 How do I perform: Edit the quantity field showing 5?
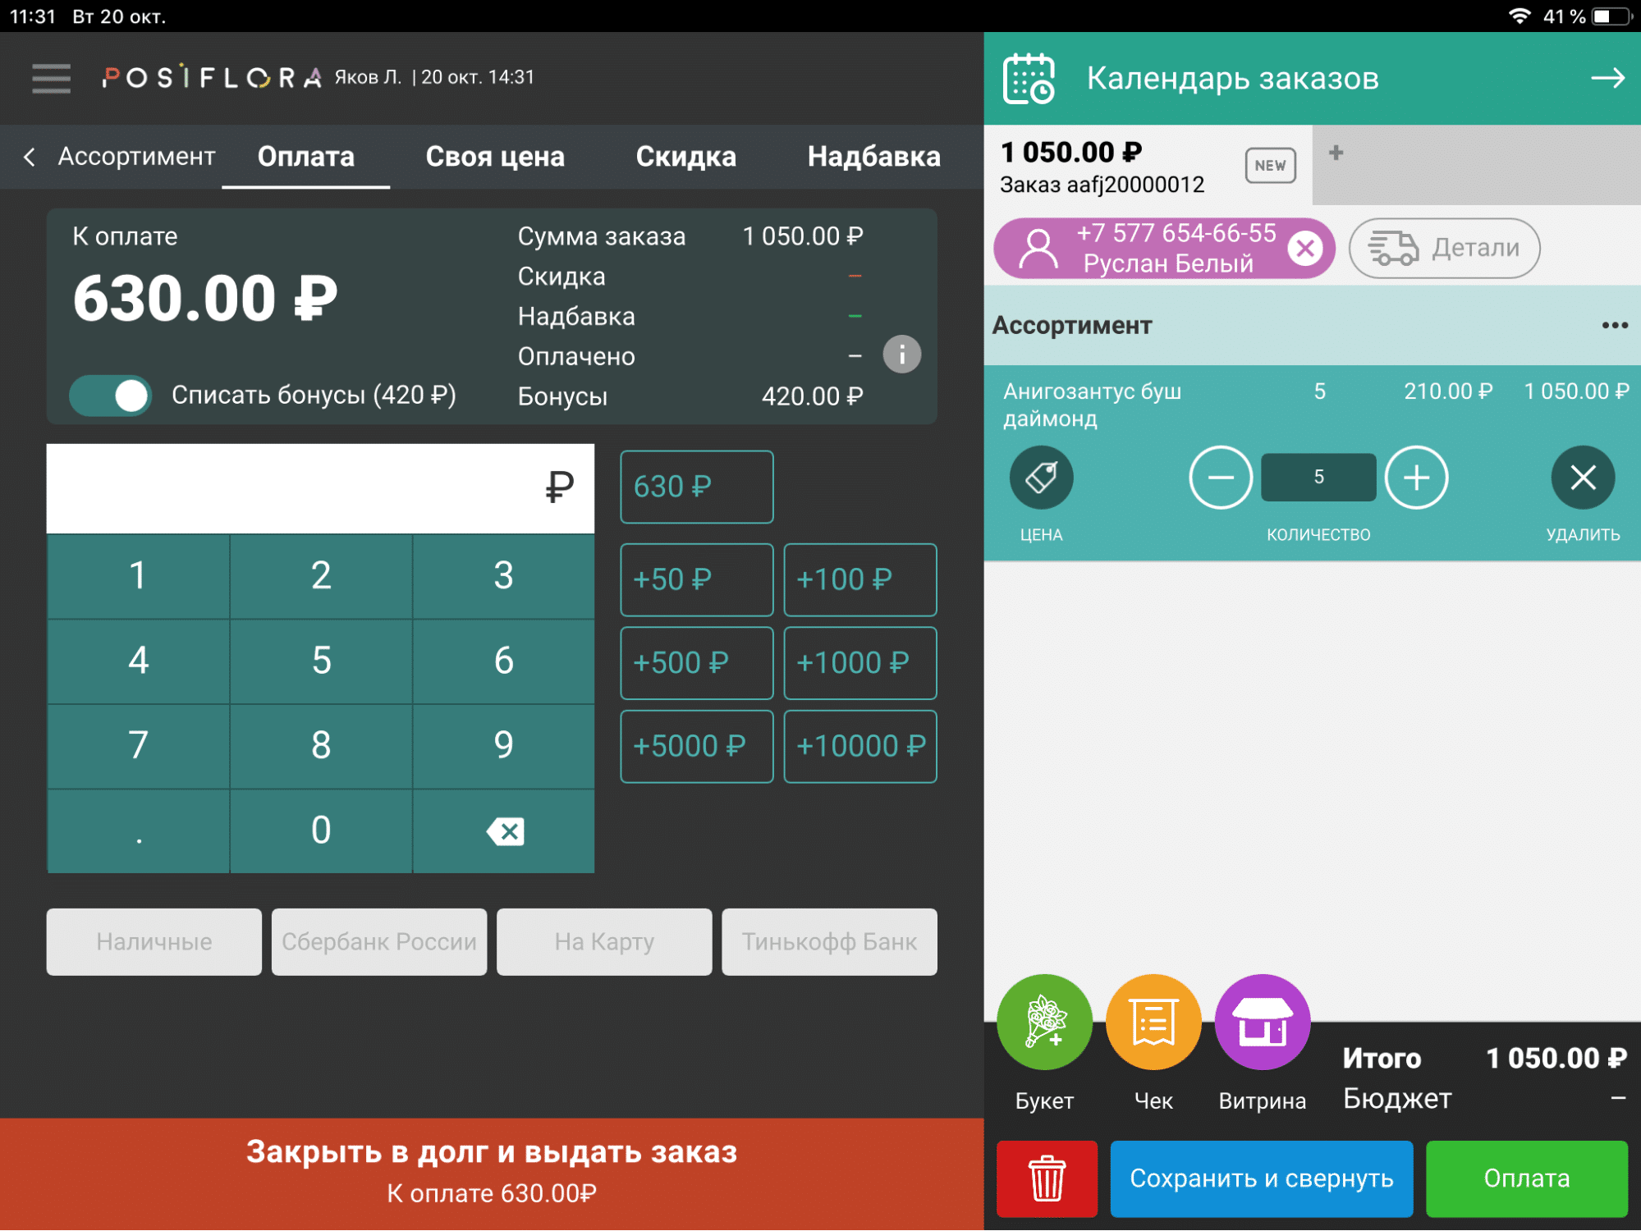tap(1318, 478)
